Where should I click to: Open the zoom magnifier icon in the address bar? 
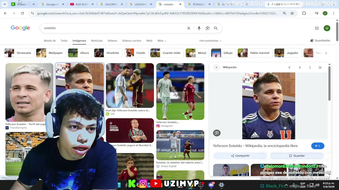(x=284, y=13)
